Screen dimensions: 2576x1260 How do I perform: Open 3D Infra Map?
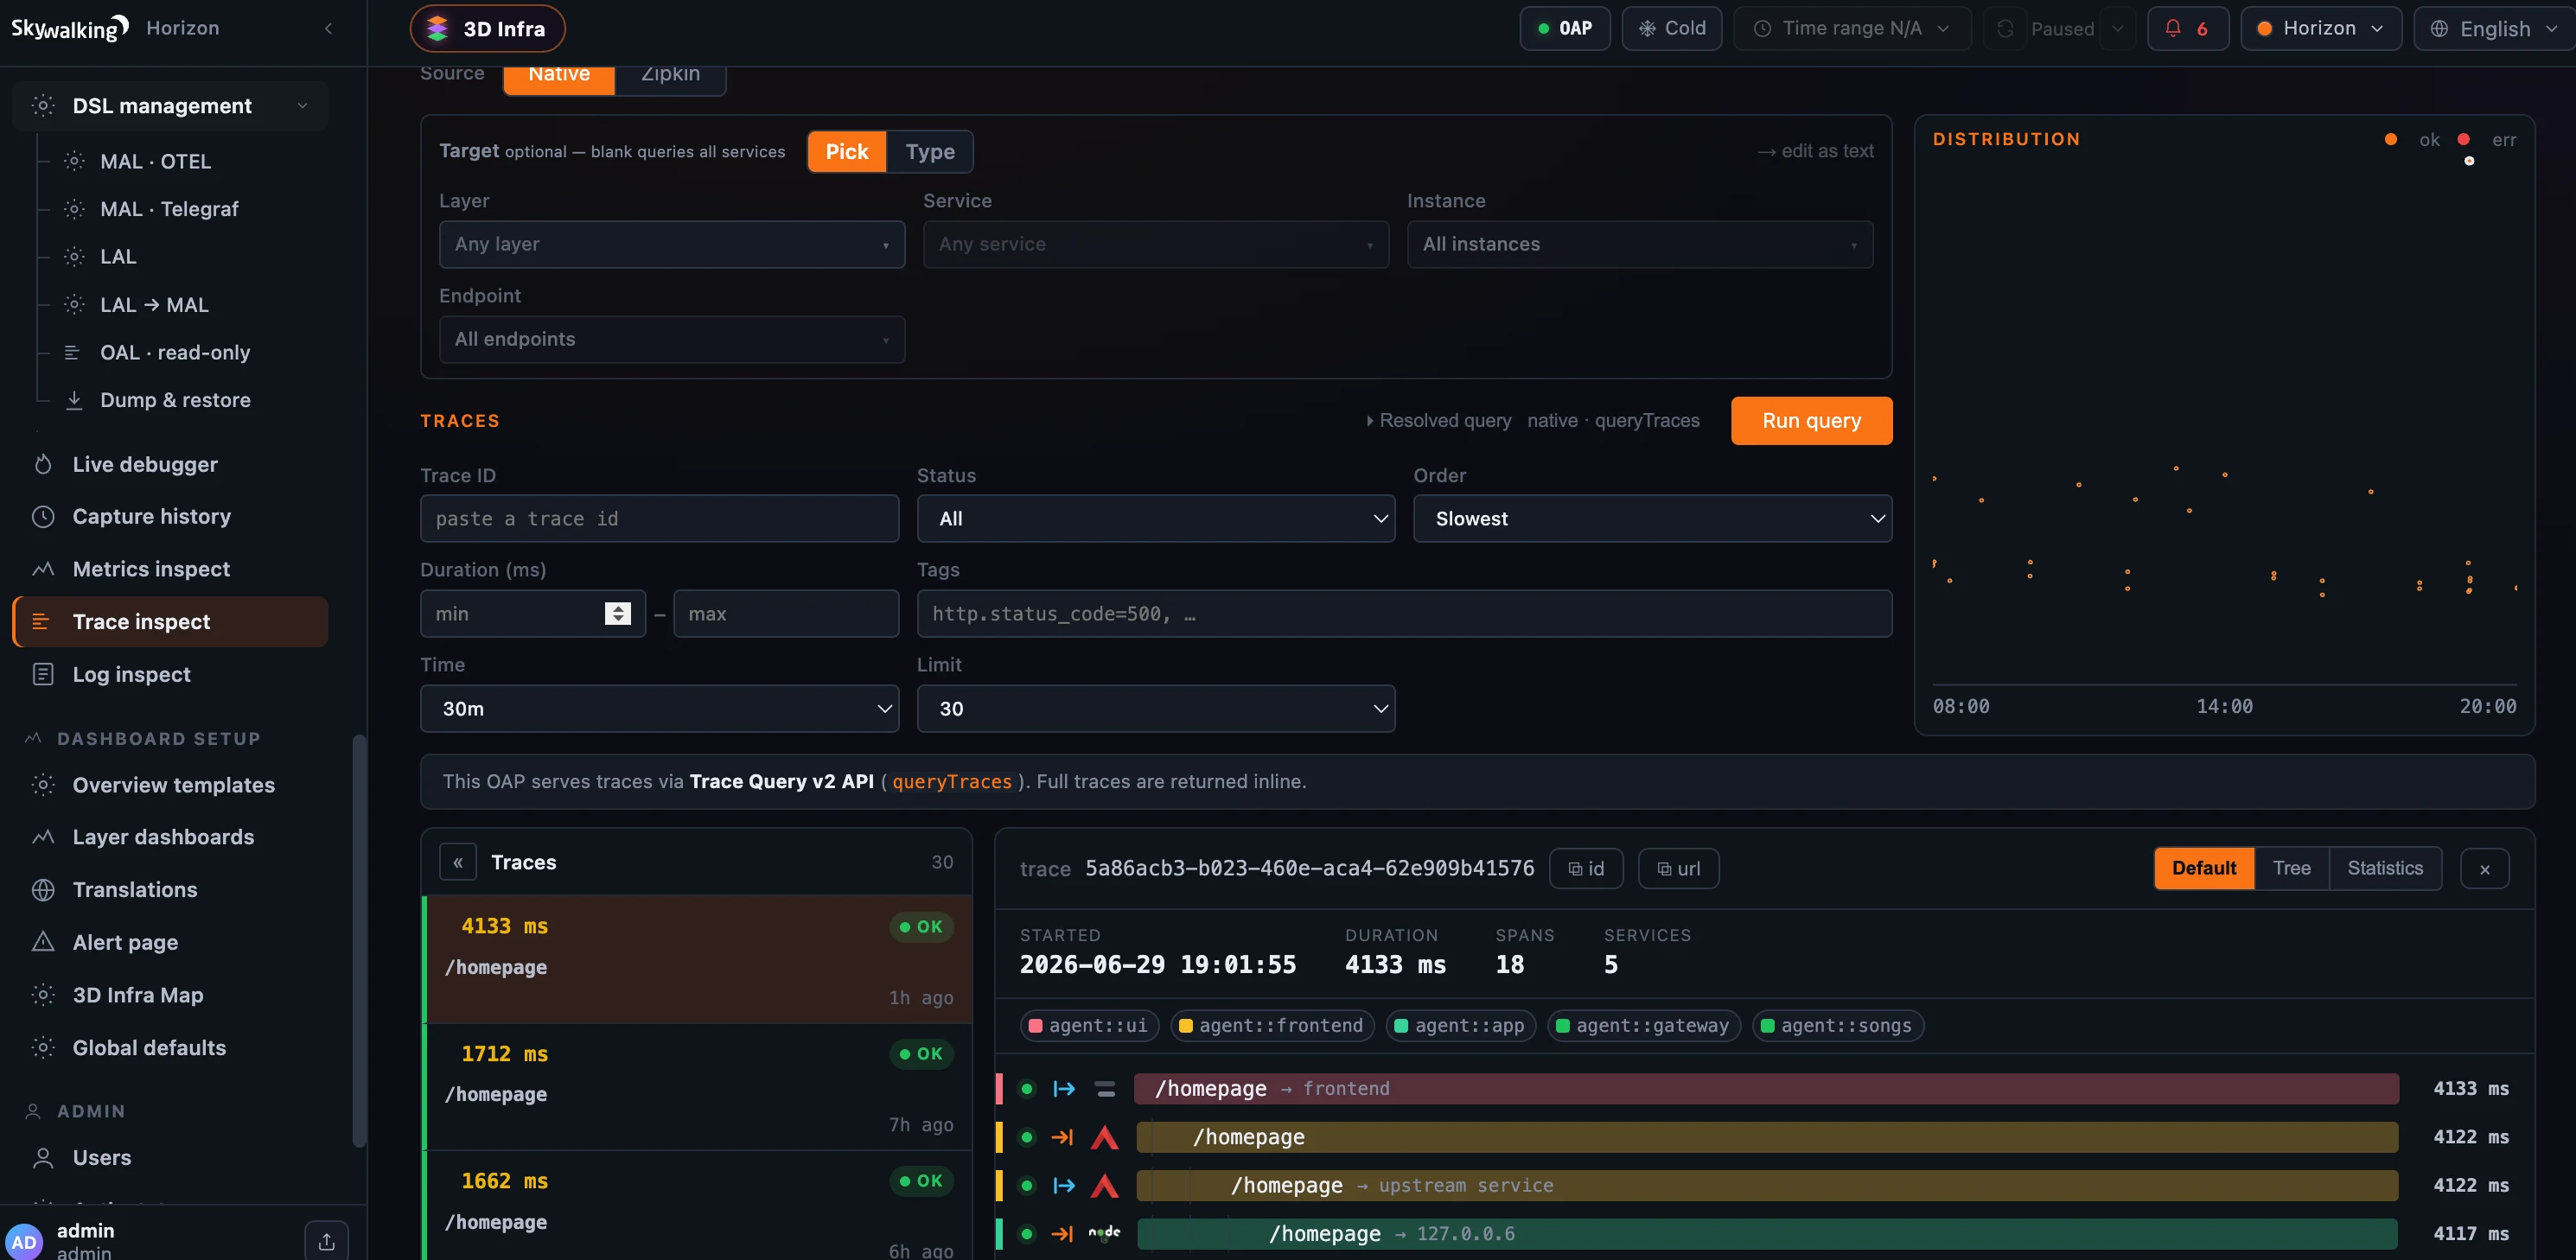(137, 995)
